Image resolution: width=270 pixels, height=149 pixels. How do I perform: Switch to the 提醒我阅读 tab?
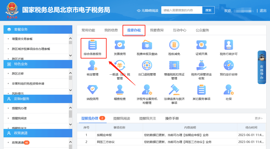click(121, 118)
